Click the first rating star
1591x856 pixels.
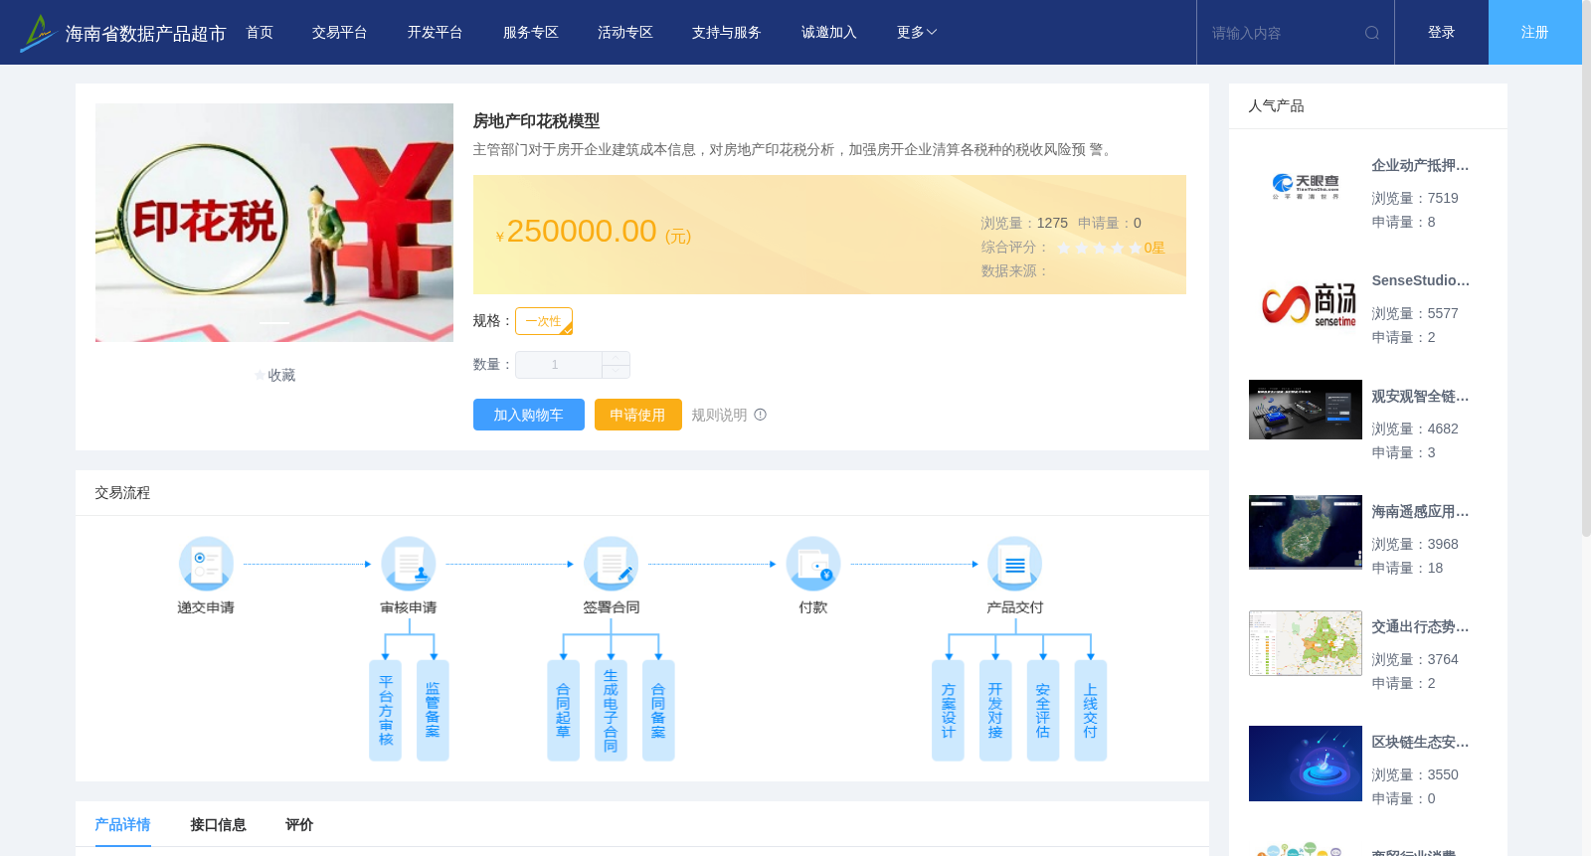(x=1064, y=248)
